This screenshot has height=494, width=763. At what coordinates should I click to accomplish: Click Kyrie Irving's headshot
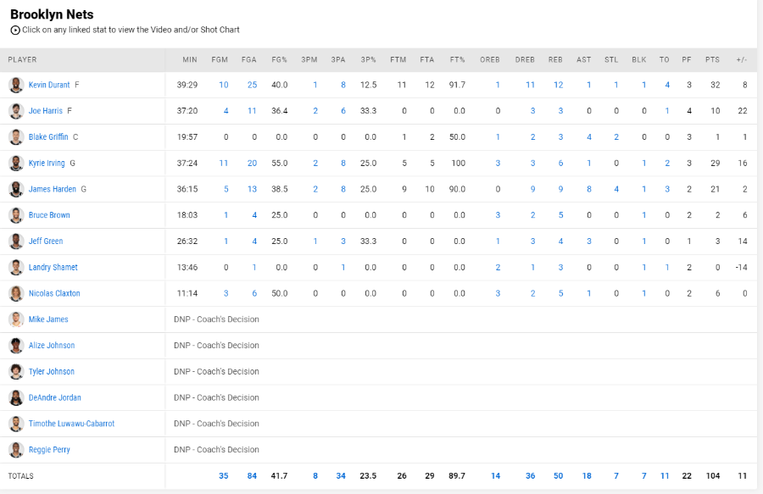click(x=16, y=164)
